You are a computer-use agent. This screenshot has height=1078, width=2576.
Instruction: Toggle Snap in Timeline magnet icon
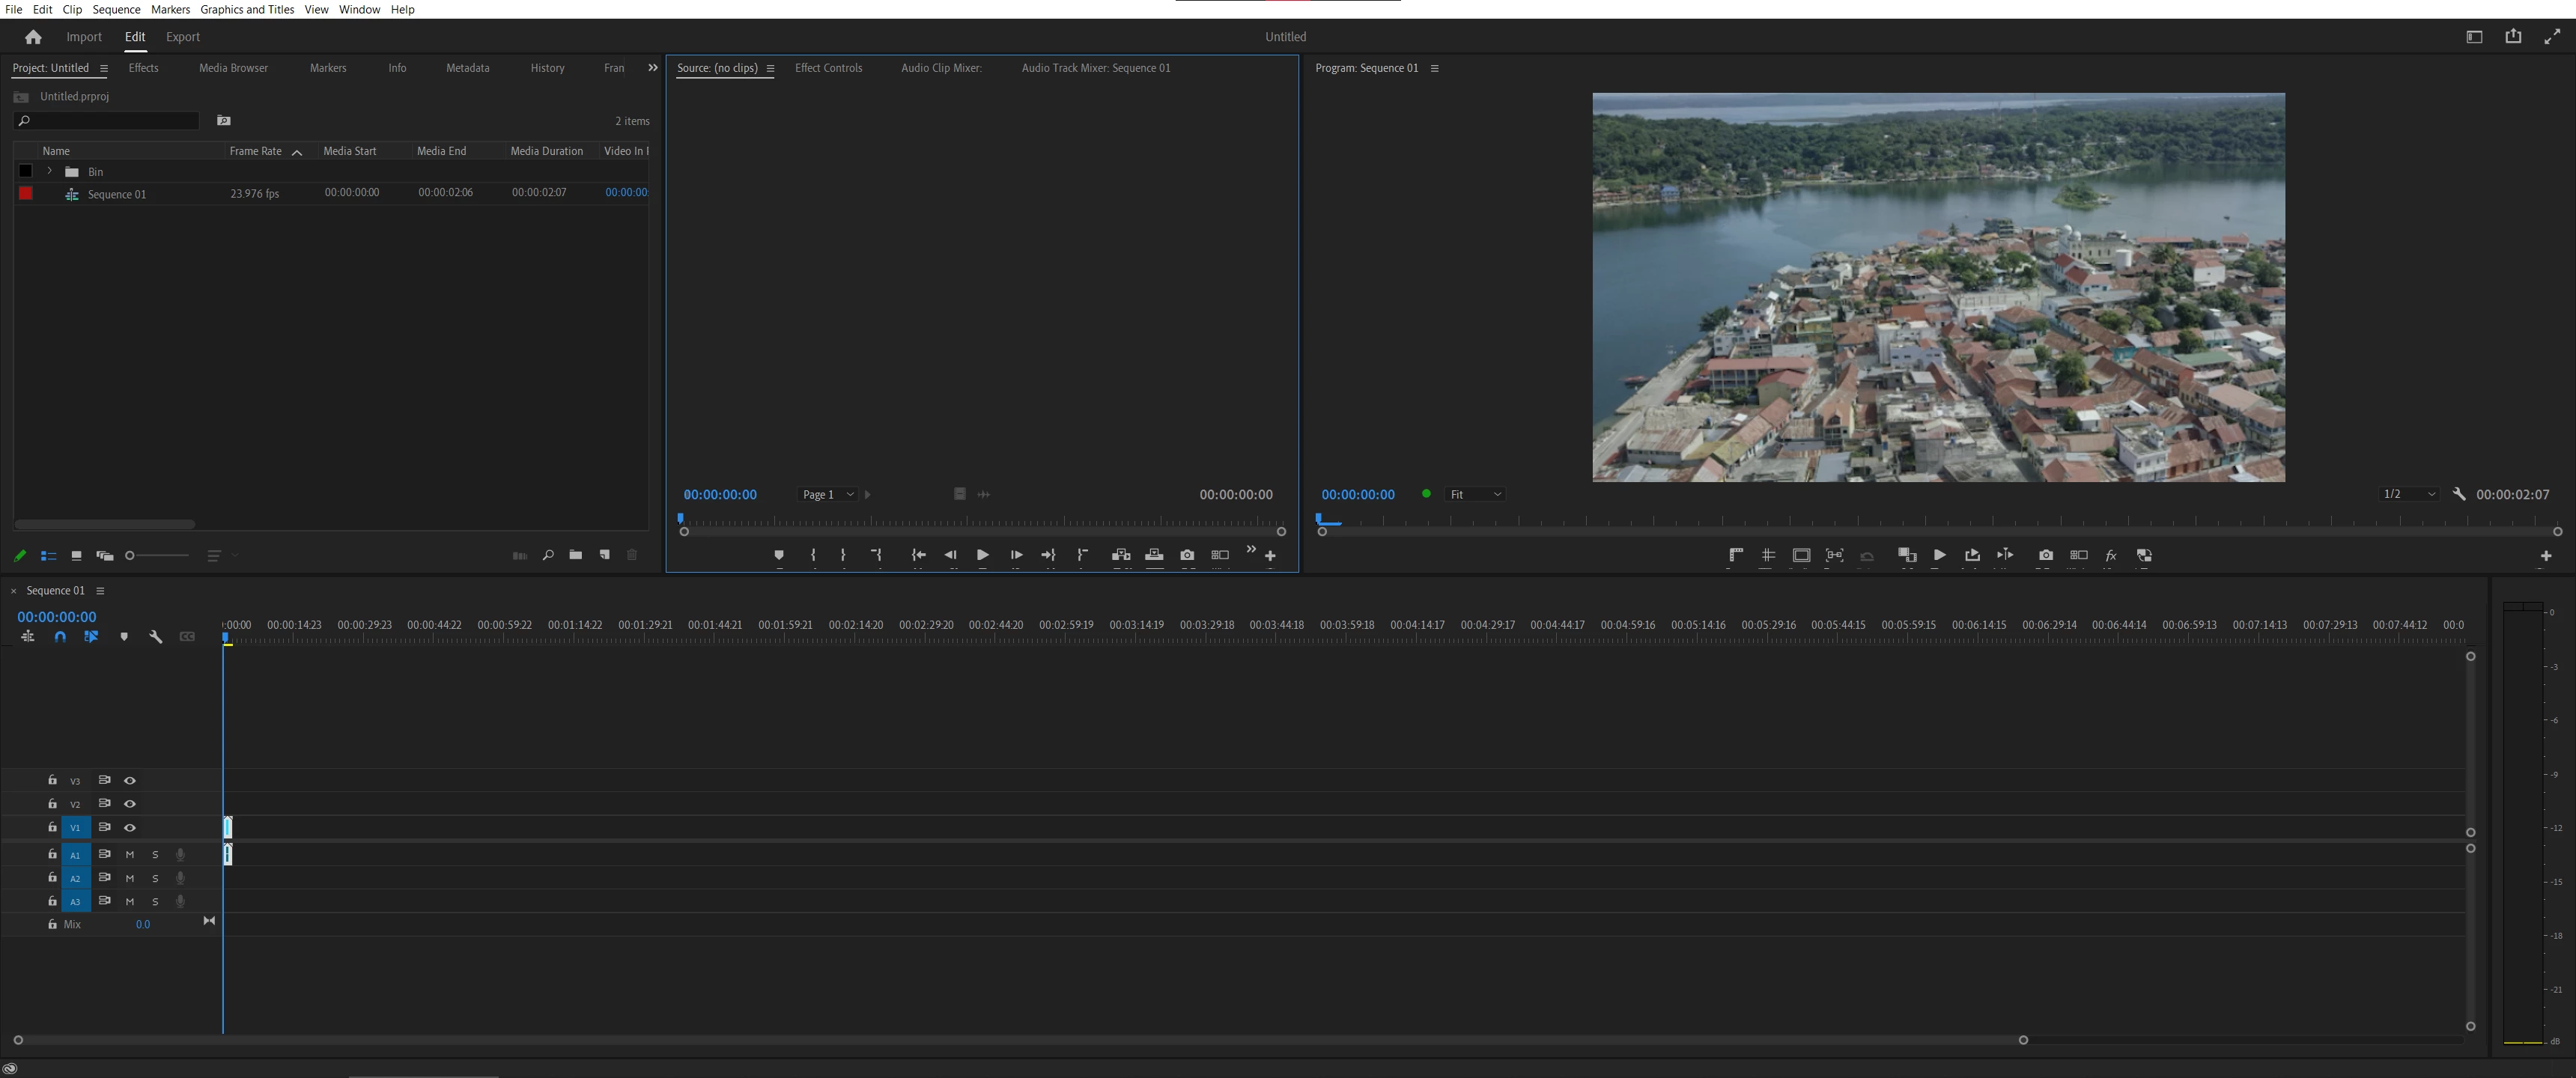(60, 637)
